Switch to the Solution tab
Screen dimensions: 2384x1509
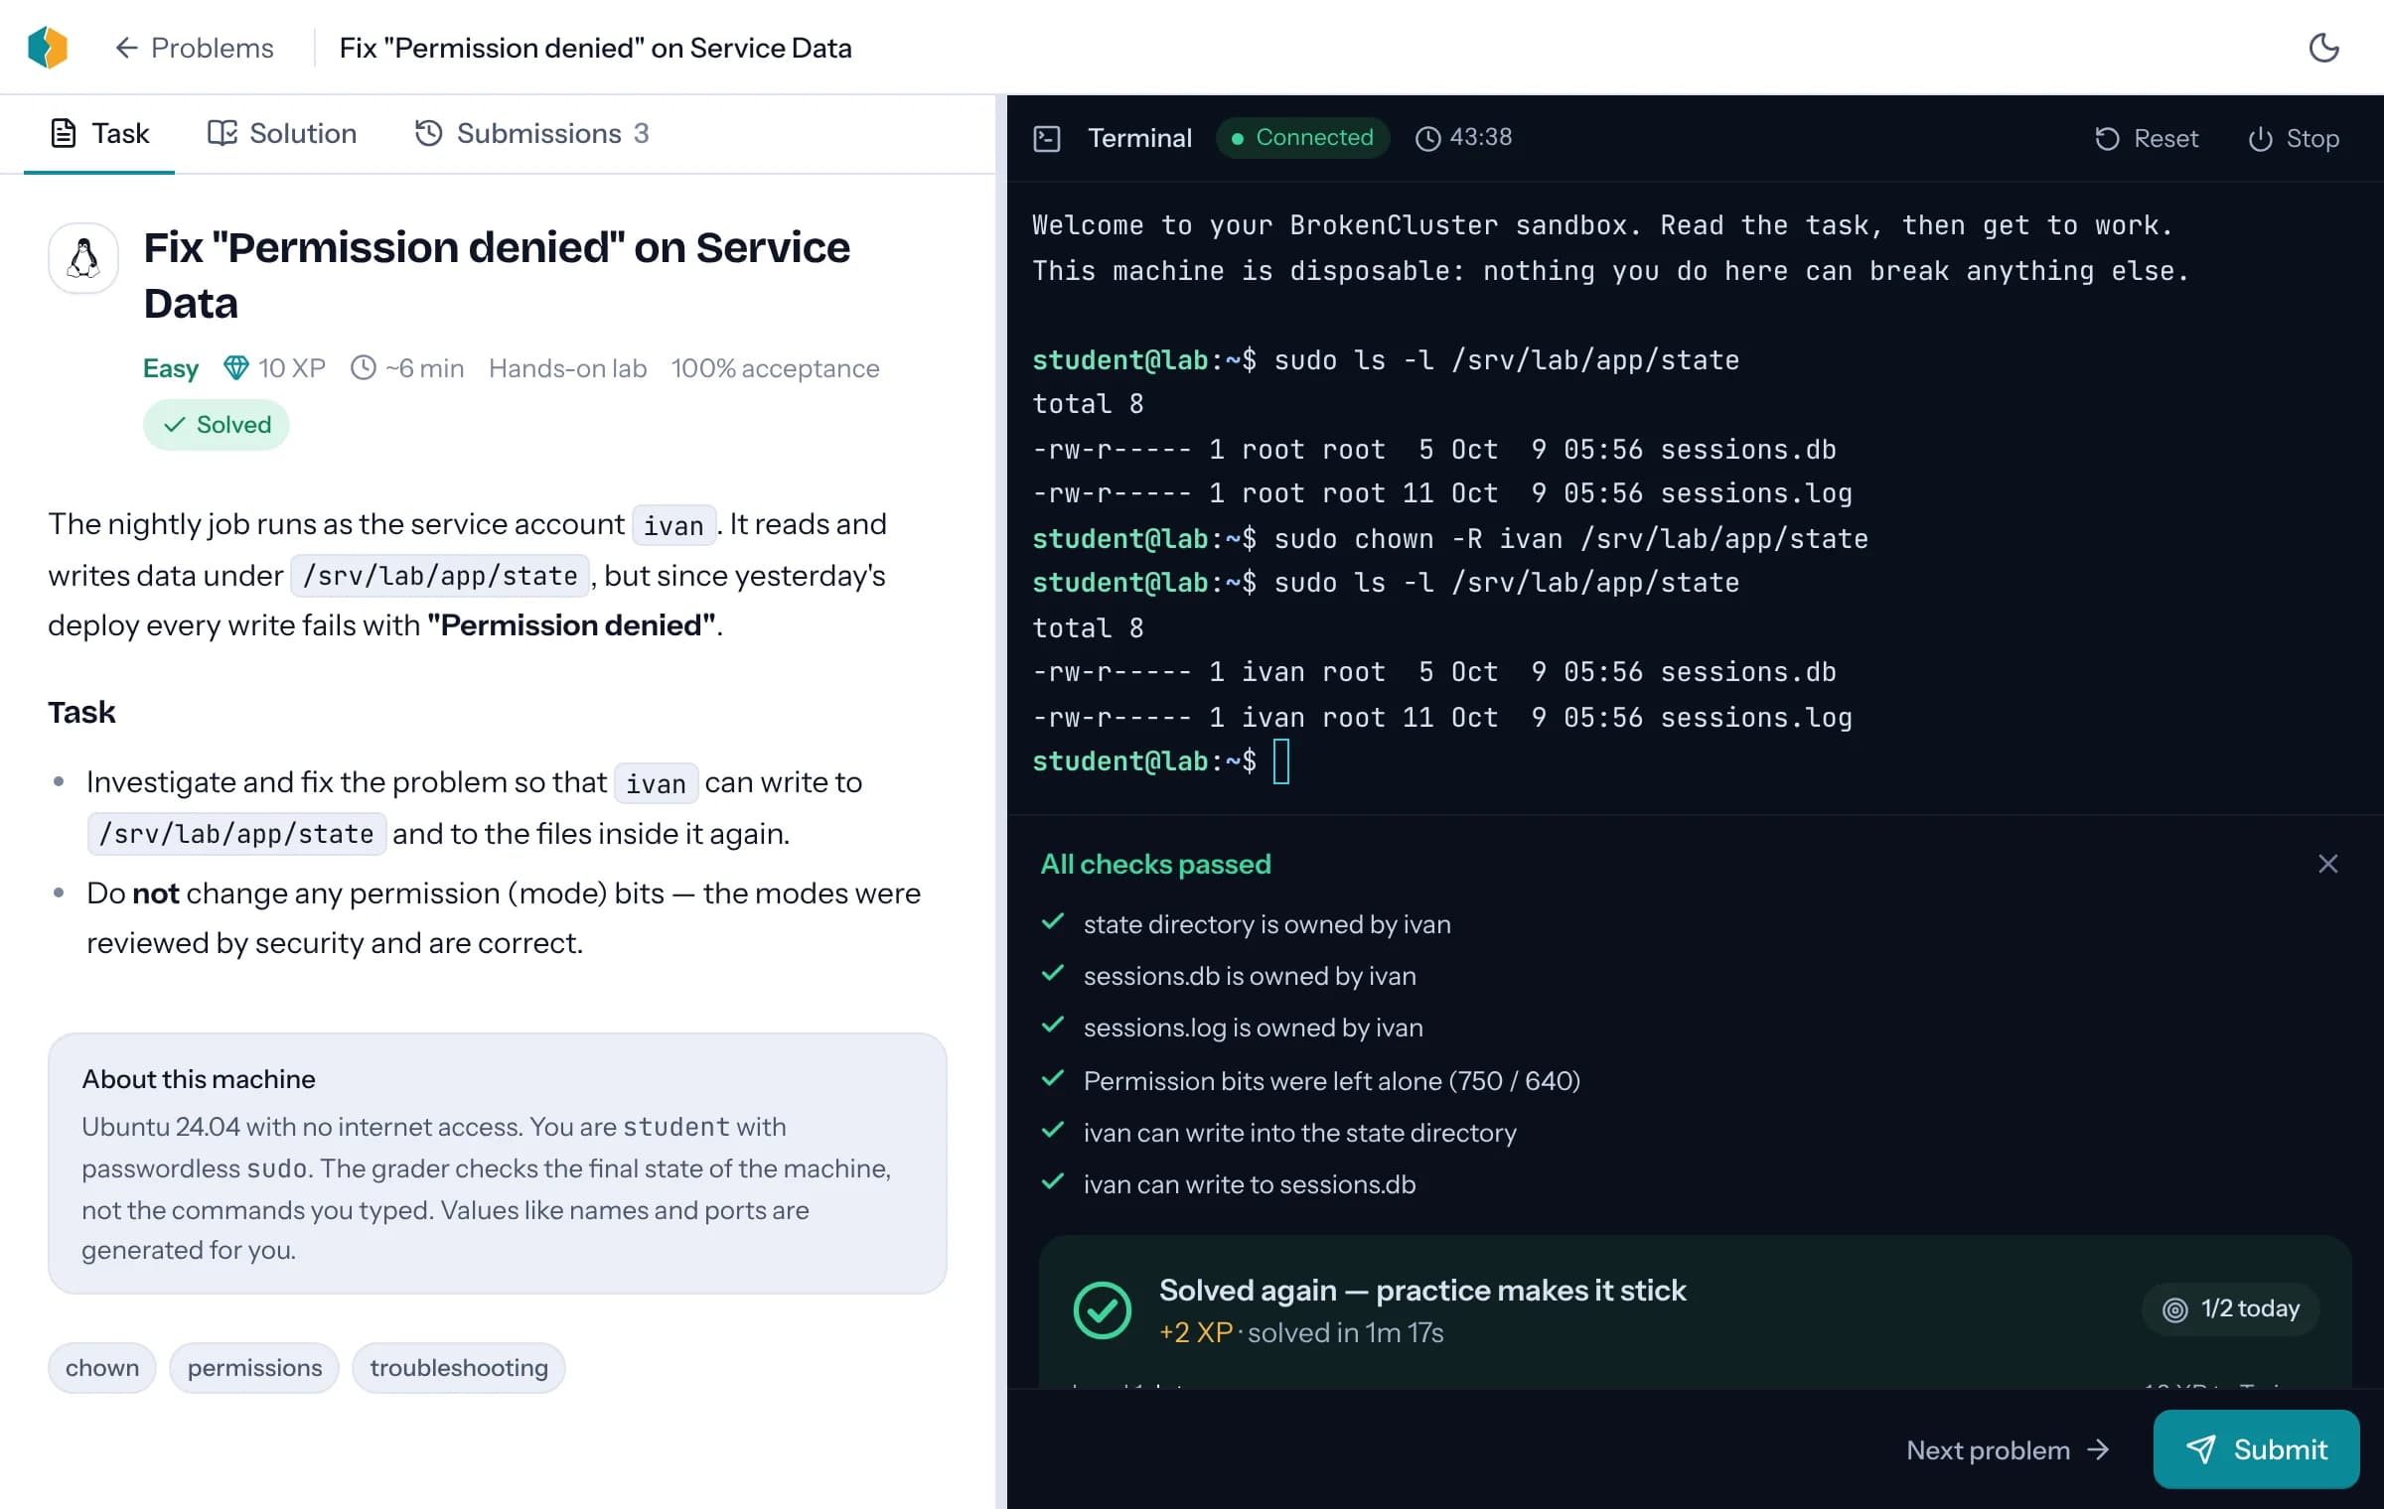tap(281, 133)
